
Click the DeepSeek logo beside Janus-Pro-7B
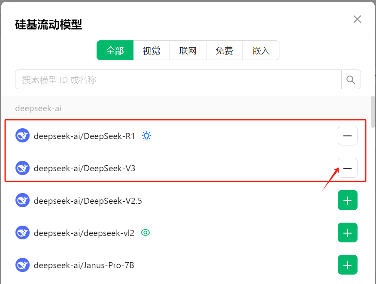[22, 265]
